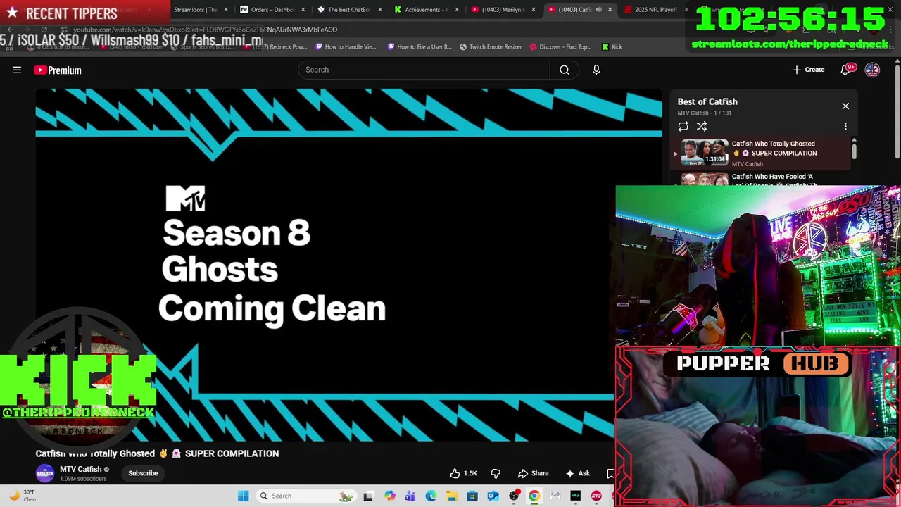The height and width of the screenshot is (507, 901).
Task: Launch Copilot from the taskbar
Action: [x=389, y=496]
